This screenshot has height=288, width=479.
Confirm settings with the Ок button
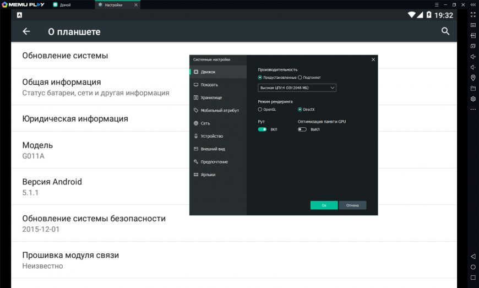(324, 205)
